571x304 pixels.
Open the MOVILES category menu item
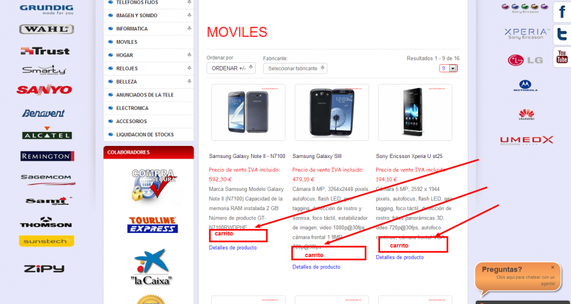pyautogui.click(x=127, y=42)
